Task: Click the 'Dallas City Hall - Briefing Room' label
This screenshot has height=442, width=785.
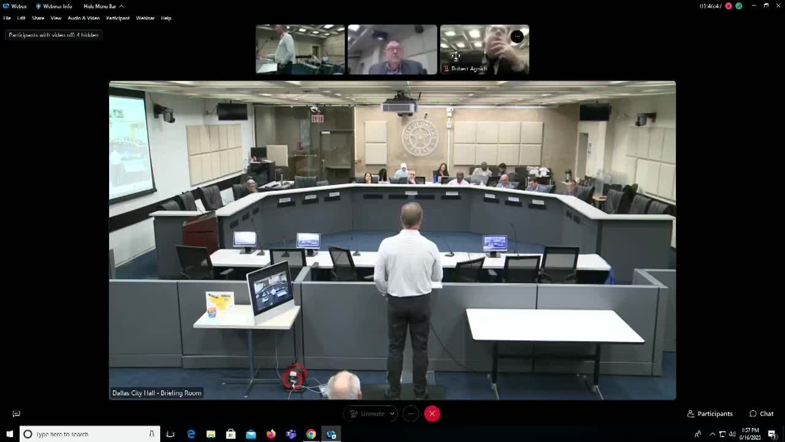Action: 156,393
